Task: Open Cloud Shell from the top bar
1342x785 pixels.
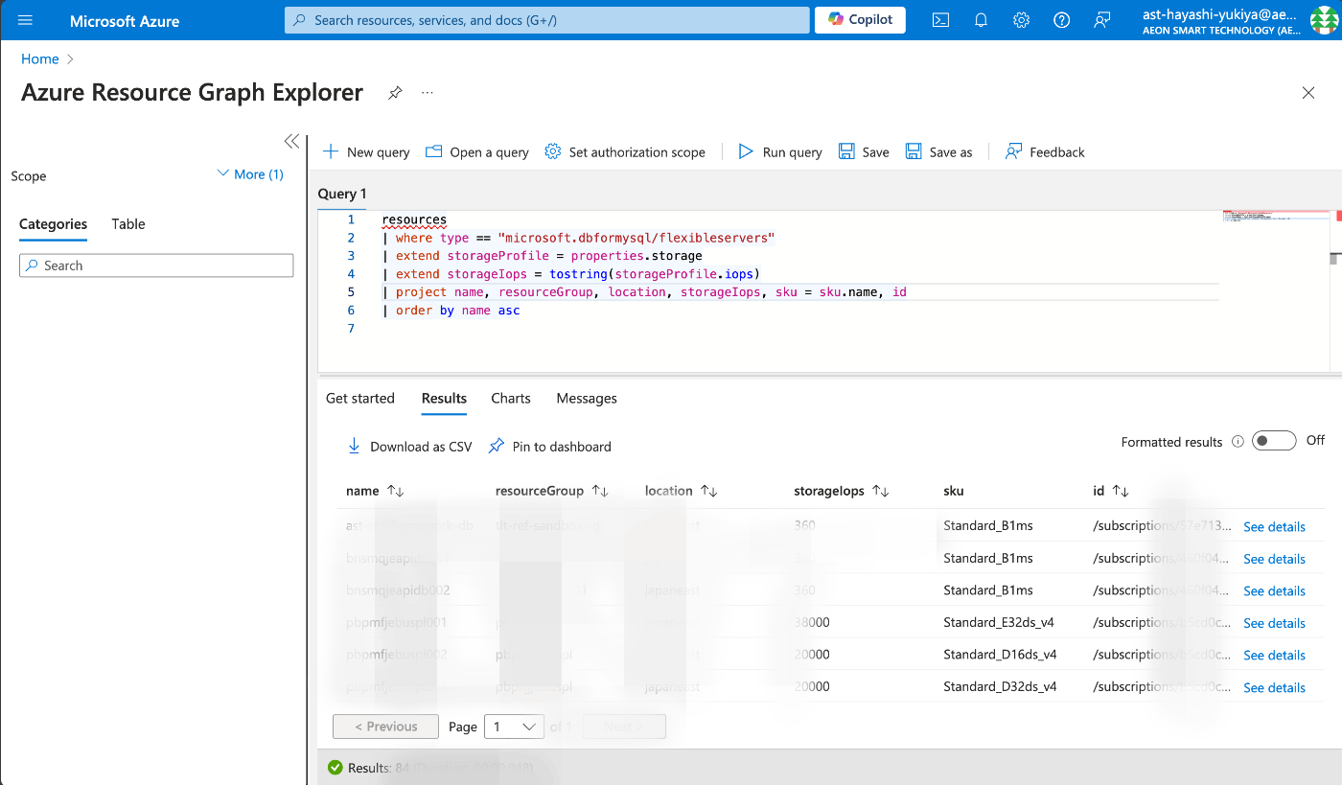Action: click(940, 20)
